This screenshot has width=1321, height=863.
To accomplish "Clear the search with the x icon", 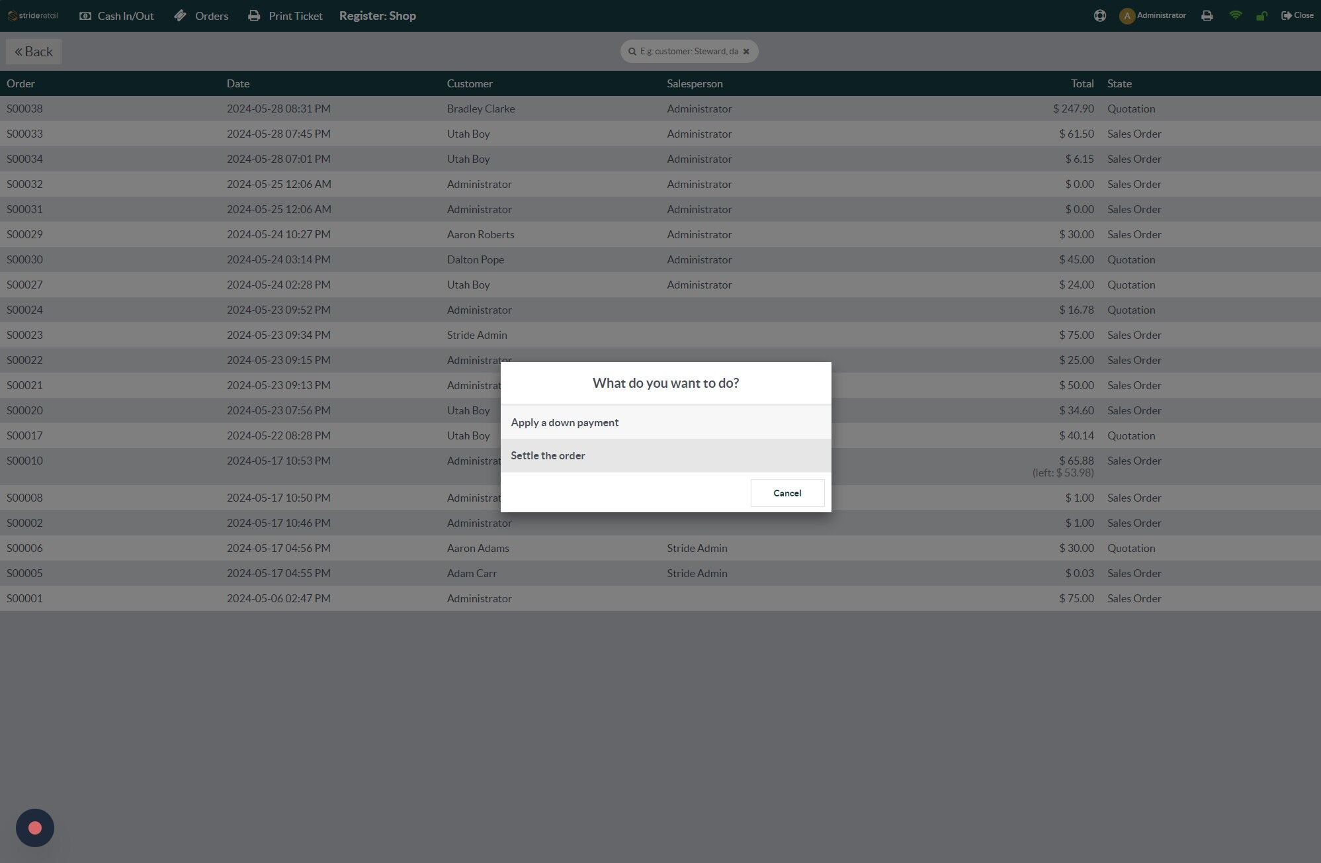I will (746, 52).
